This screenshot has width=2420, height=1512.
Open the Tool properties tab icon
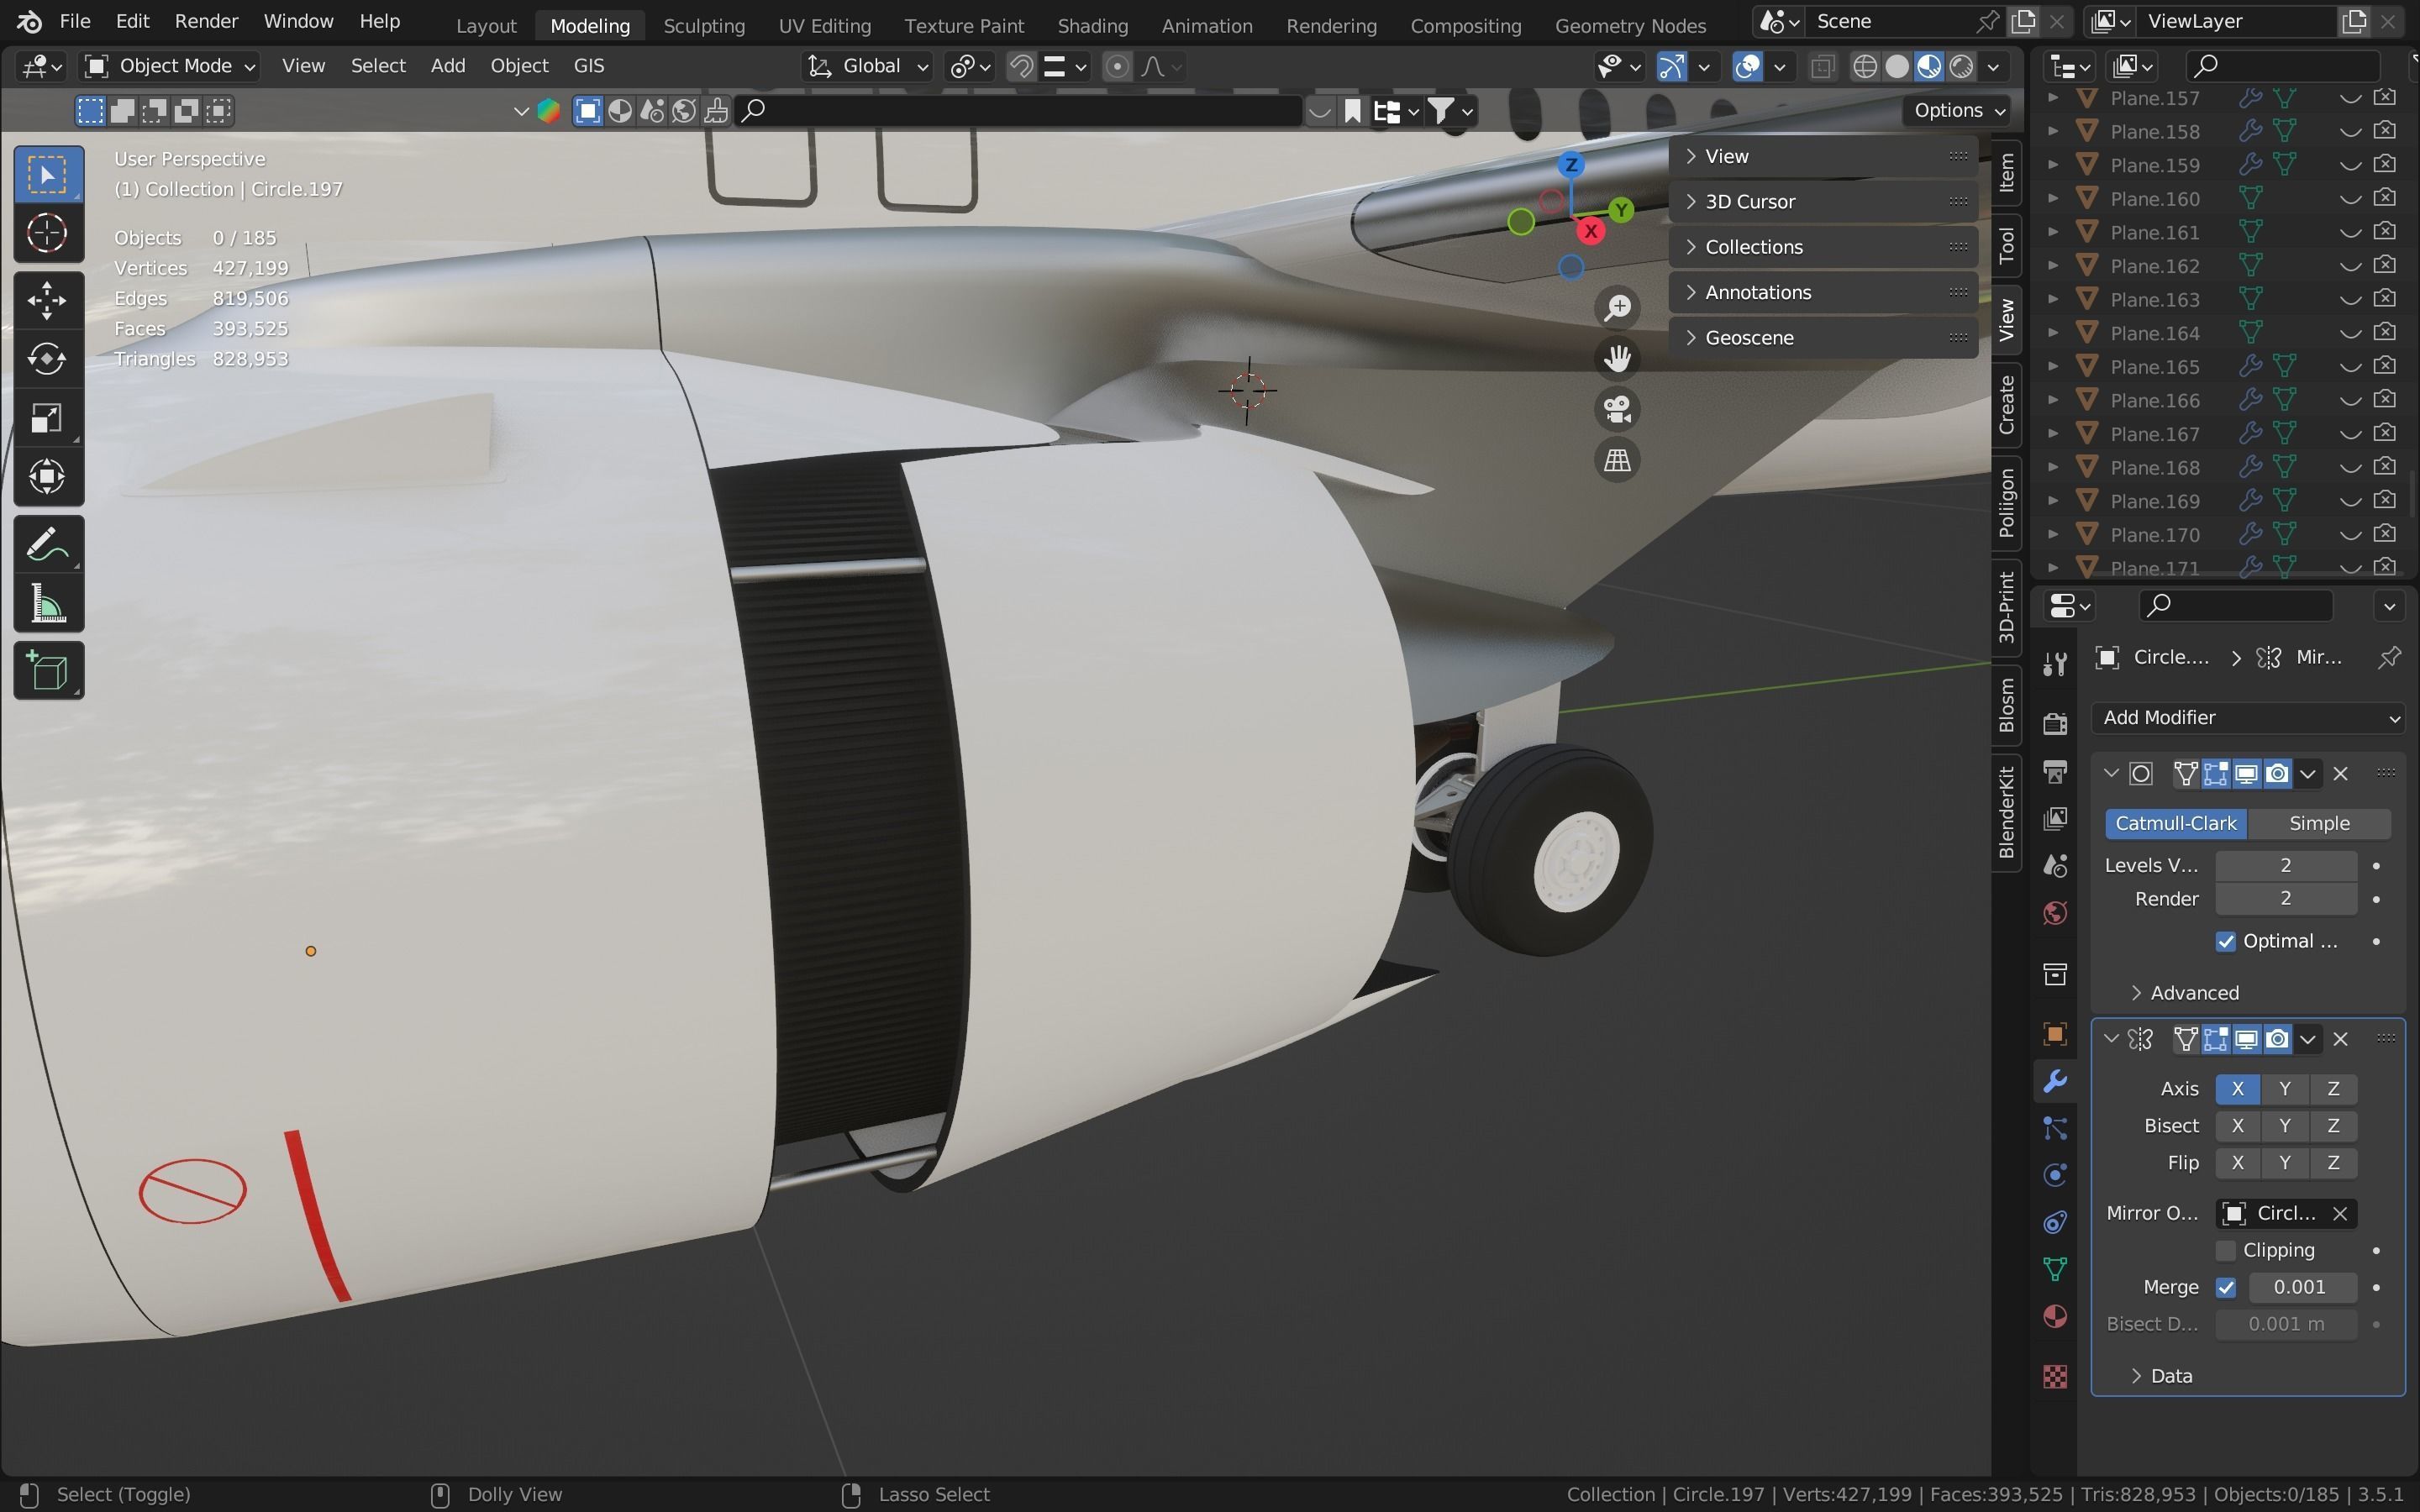click(x=2055, y=663)
